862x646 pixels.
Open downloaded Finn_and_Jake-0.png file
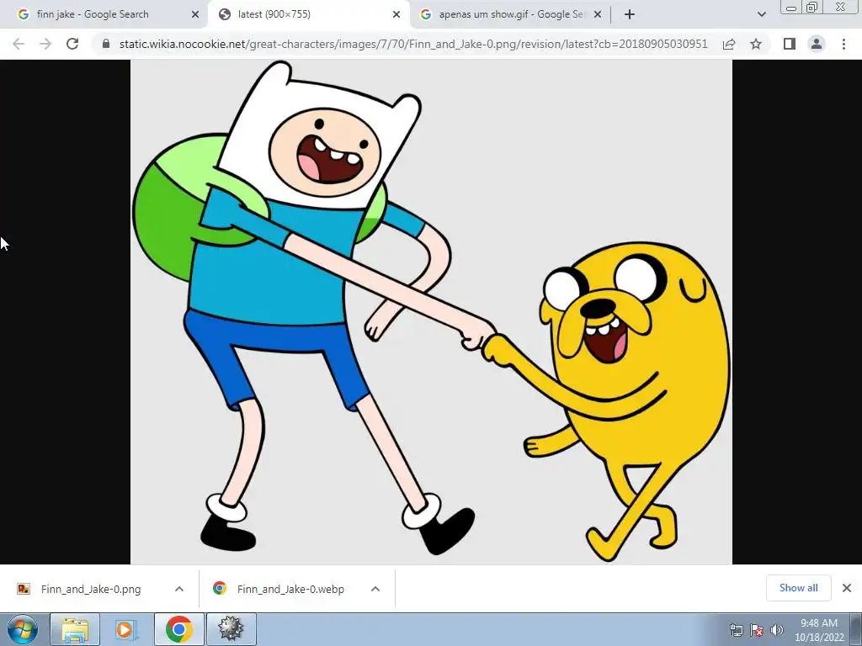(x=91, y=589)
